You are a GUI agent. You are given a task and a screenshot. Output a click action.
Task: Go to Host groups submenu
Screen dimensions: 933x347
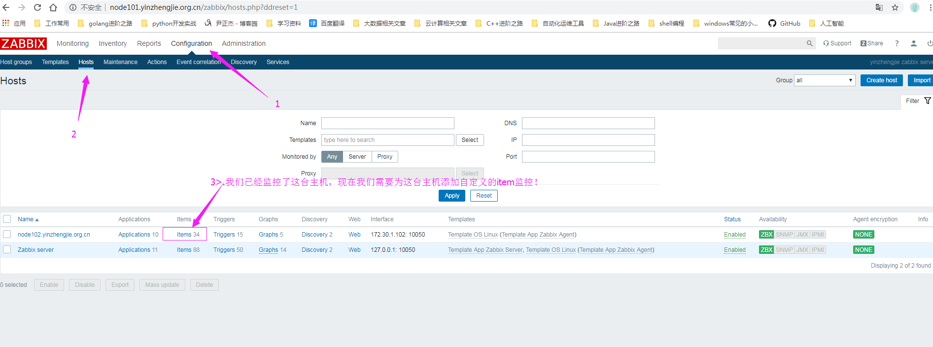[16, 62]
